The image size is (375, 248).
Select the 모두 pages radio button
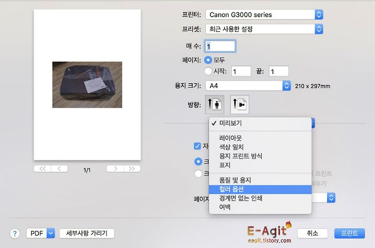208,60
